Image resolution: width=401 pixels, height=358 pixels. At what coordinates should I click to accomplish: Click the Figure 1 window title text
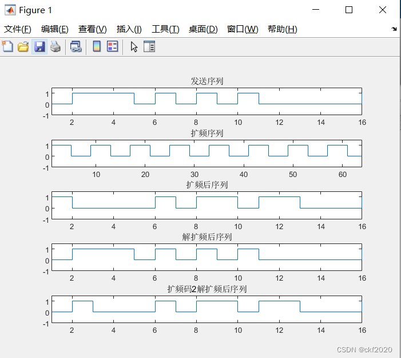[x=35, y=10]
